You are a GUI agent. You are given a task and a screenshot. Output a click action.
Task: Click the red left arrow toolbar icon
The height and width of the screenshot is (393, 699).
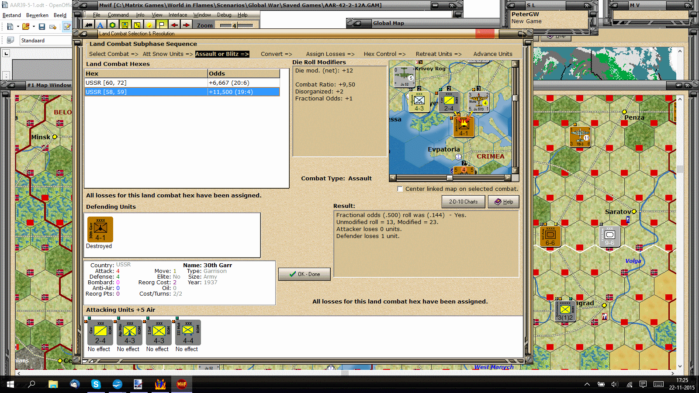pyautogui.click(x=174, y=25)
